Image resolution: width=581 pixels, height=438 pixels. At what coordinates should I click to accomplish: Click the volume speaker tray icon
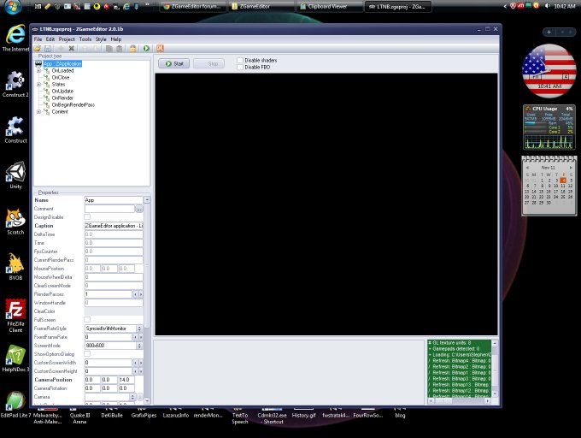point(547,6)
